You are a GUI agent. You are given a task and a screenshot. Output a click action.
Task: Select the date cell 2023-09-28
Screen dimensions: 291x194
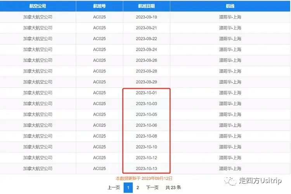146,71
